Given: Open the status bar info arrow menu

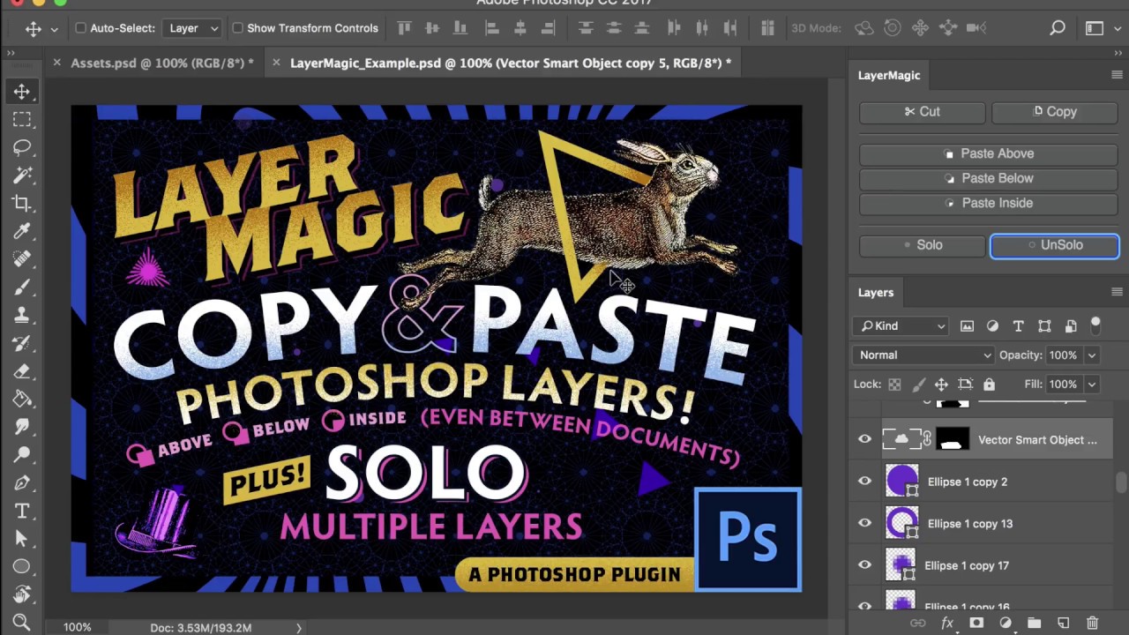Looking at the screenshot, I should point(298,628).
